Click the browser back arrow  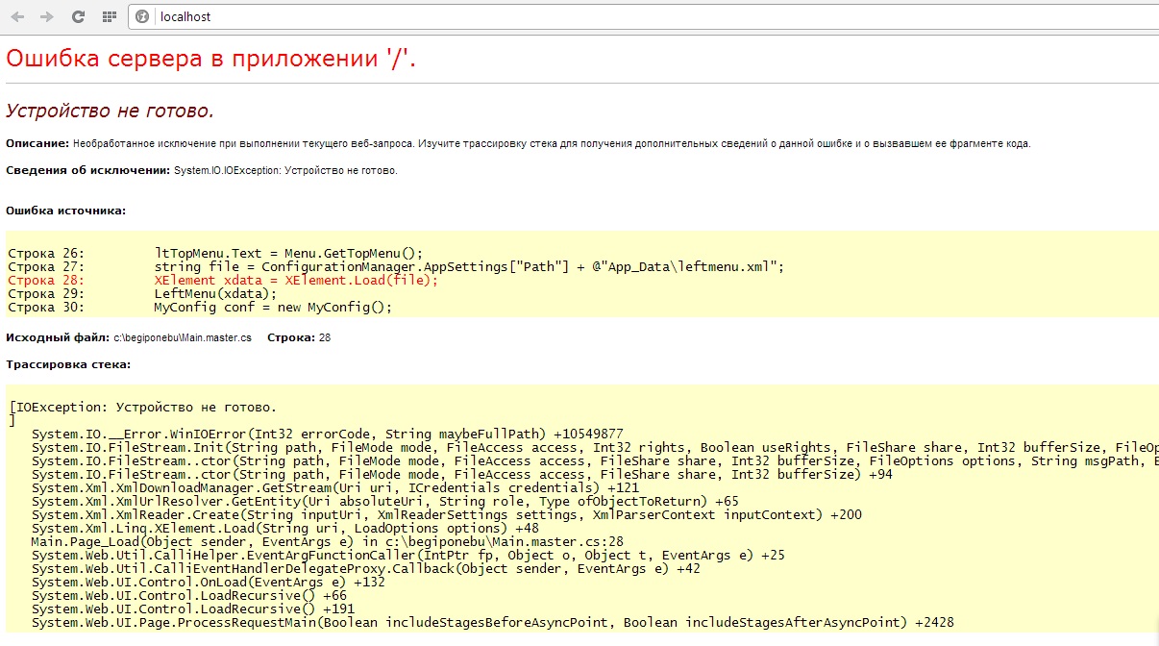click(x=17, y=16)
